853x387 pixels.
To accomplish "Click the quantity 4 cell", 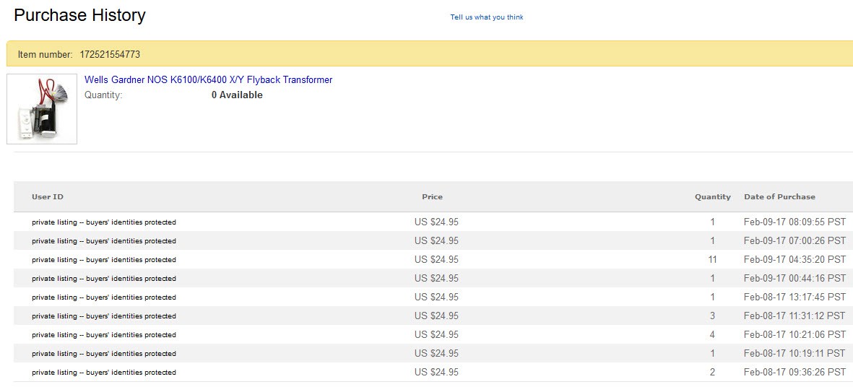I will click(x=712, y=335).
